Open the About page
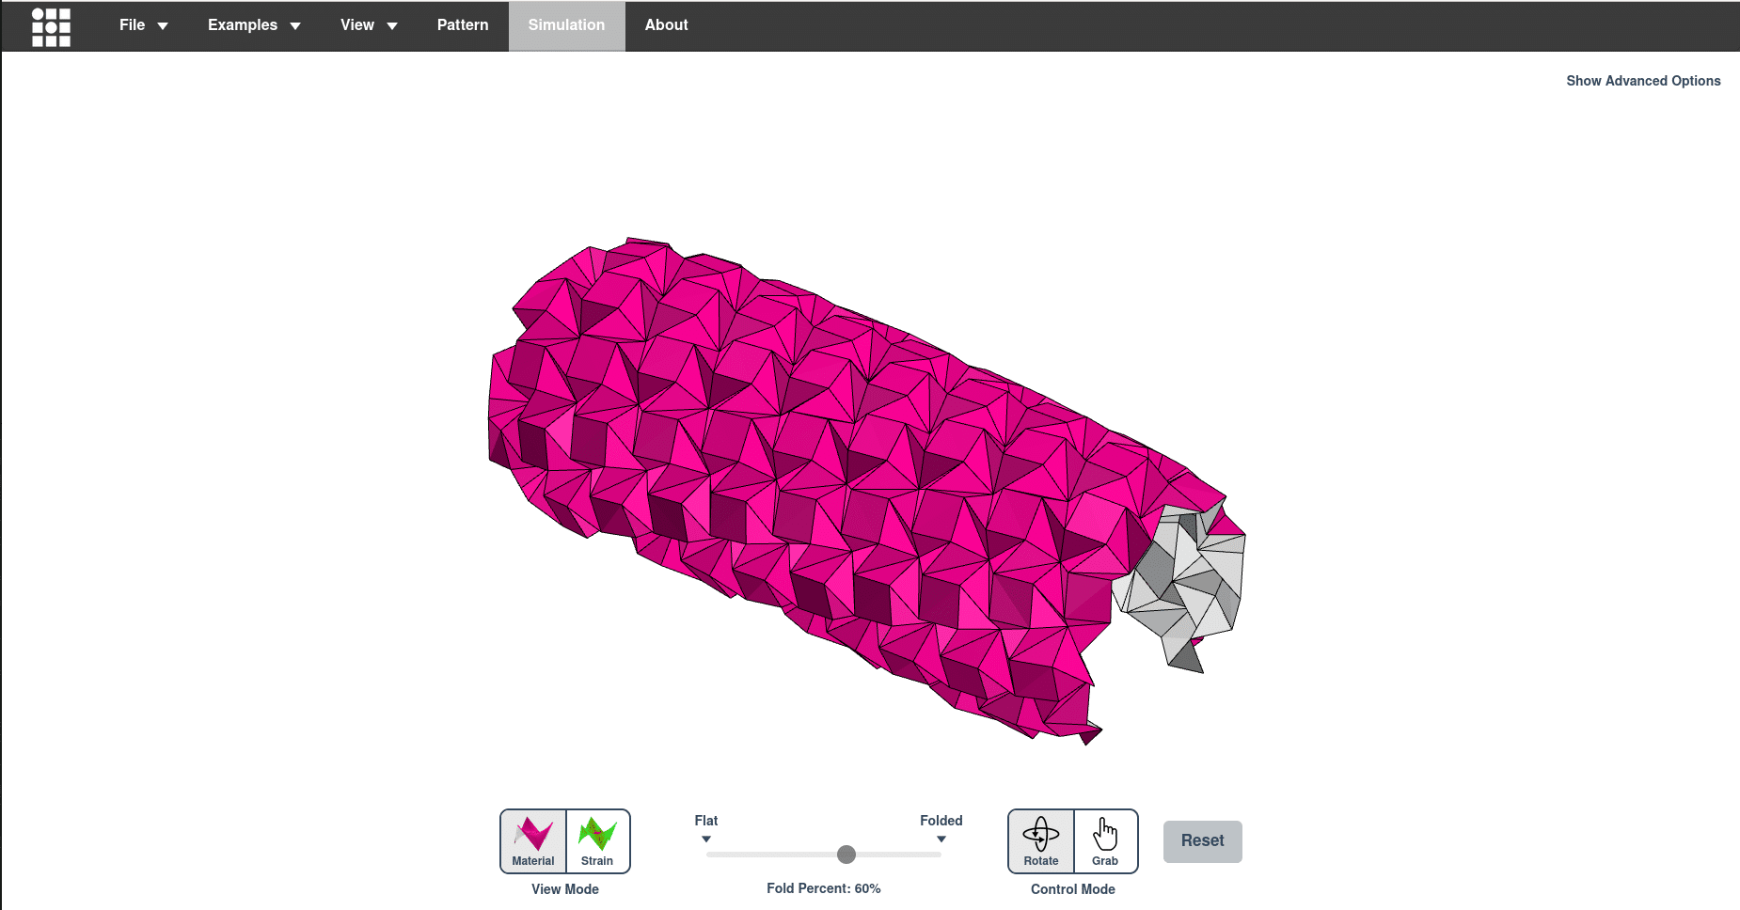 pos(666,25)
